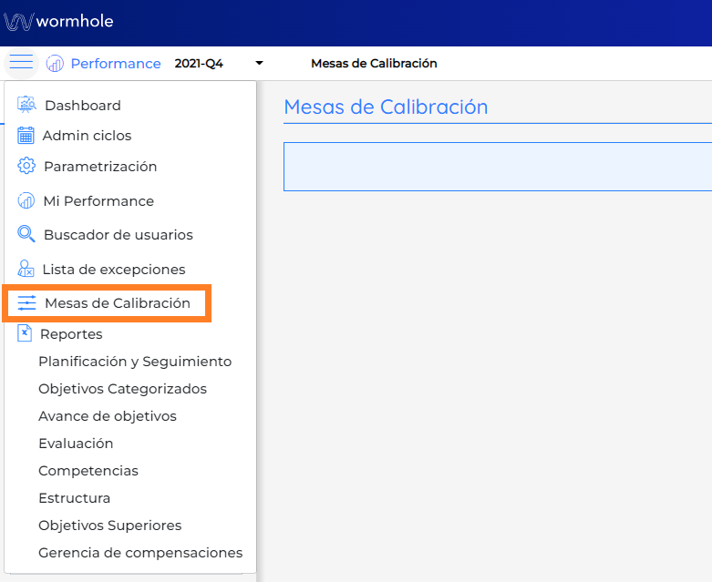
Task: Click the Performance module link
Action: [116, 64]
